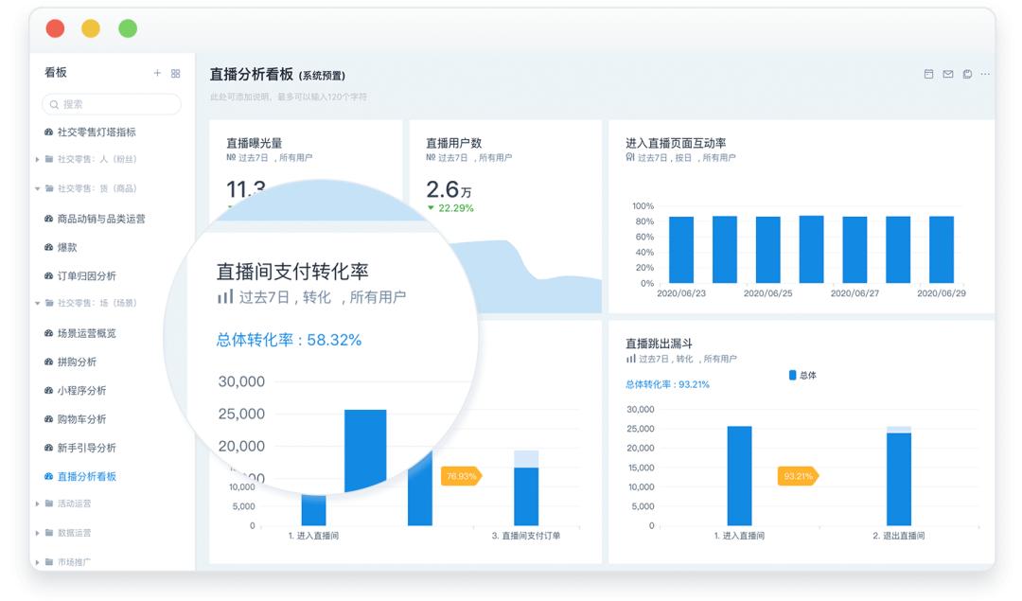Click the 直播曝光量 card title
The image size is (1022, 601).
(255, 143)
